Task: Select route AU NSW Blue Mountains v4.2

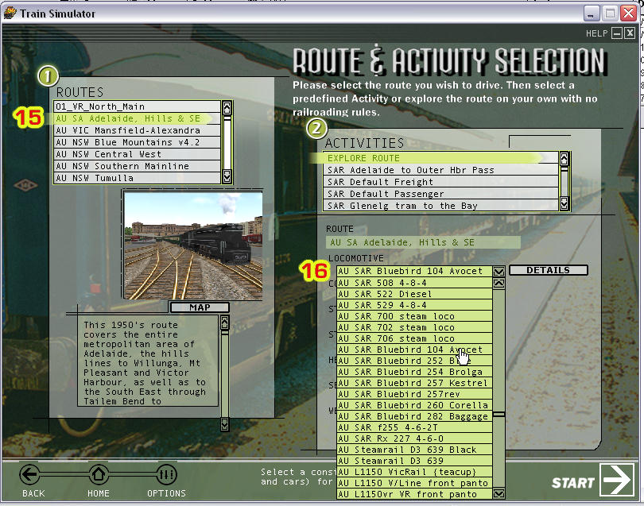Action: (138, 142)
